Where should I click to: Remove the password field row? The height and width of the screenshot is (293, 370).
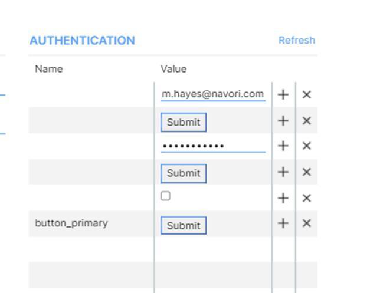[x=306, y=146]
